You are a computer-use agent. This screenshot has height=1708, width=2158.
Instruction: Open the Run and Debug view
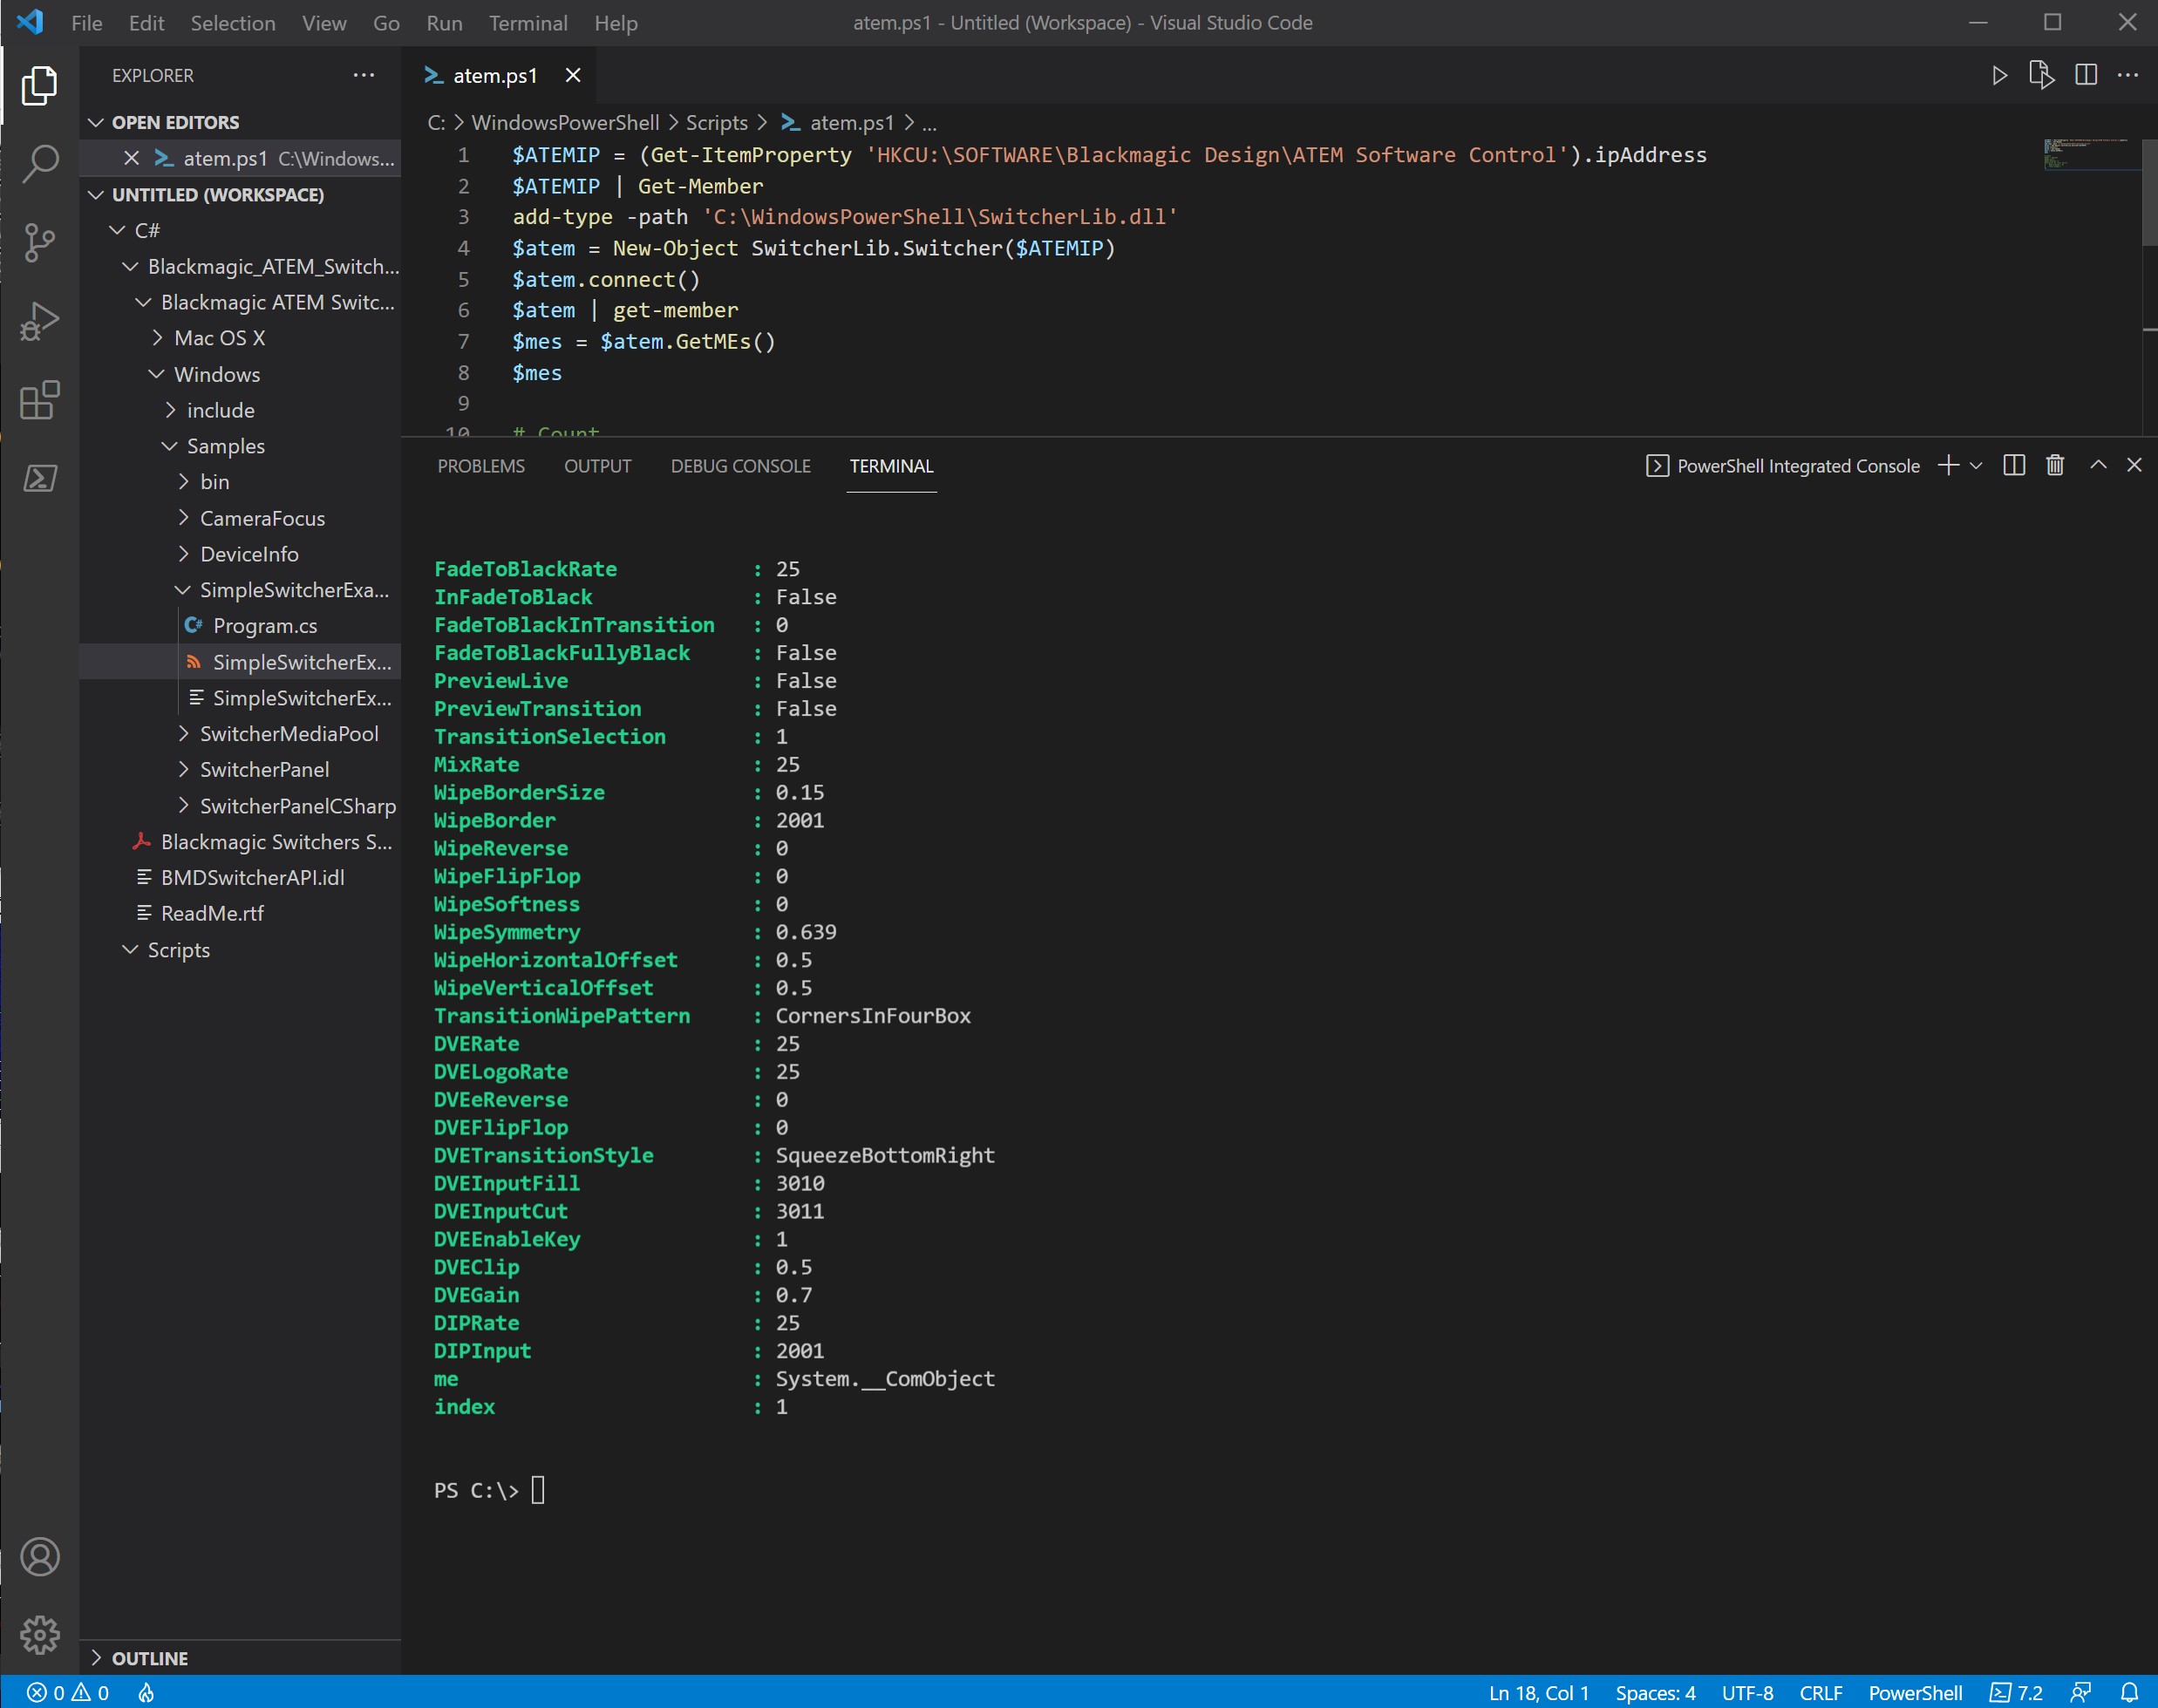(40, 321)
